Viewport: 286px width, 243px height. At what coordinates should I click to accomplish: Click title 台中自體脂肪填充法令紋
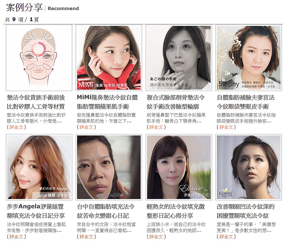(x=106, y=211)
